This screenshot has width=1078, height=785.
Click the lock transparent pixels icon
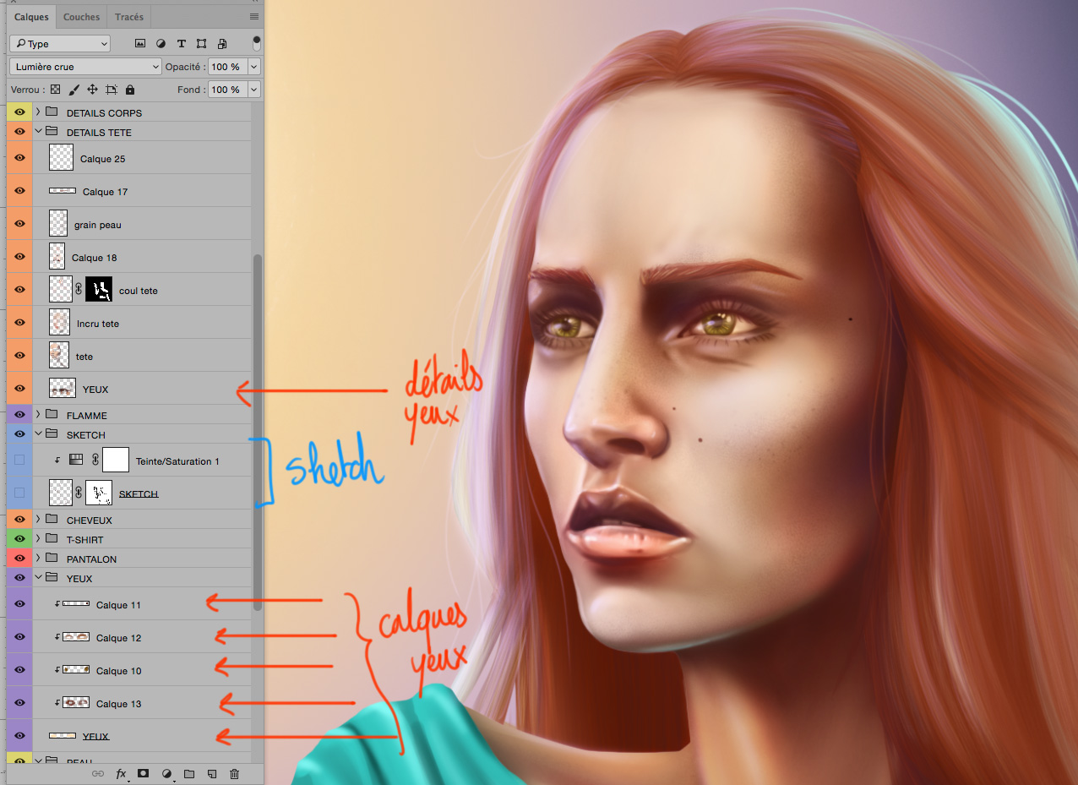pyautogui.click(x=56, y=90)
